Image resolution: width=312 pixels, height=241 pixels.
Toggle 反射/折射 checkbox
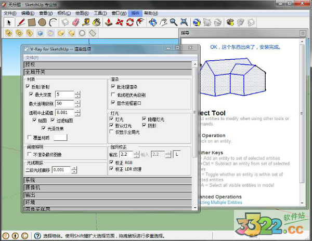pos(28,86)
